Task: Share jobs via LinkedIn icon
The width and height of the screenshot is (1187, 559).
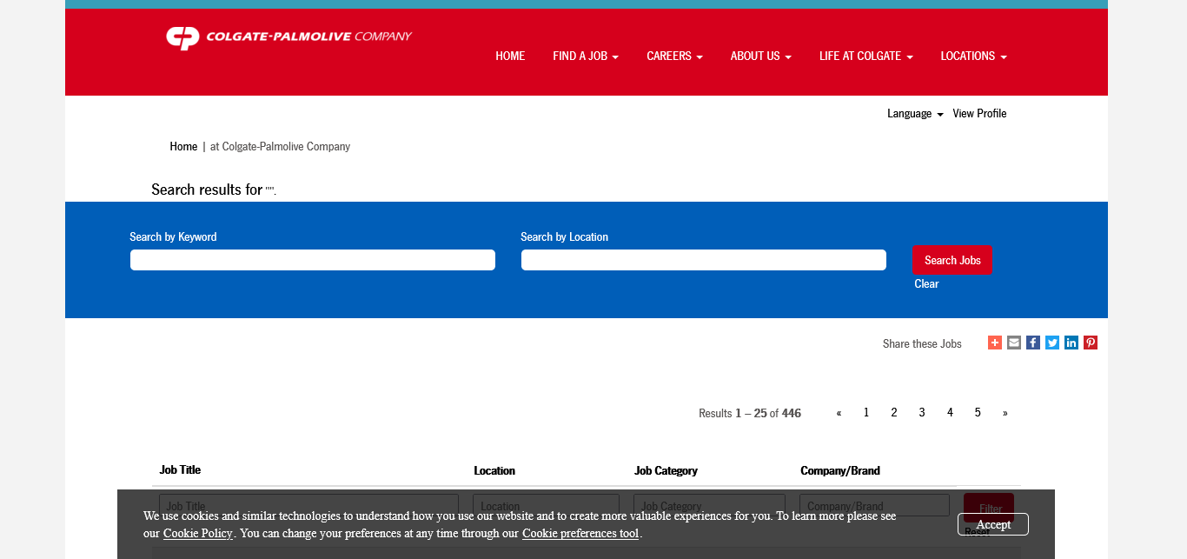Action: [x=1071, y=343]
